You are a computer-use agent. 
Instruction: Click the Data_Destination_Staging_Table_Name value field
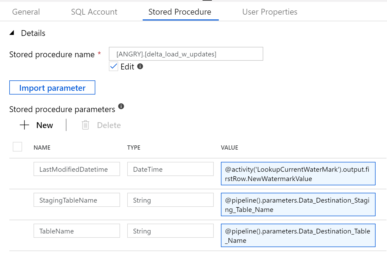tap(298, 204)
